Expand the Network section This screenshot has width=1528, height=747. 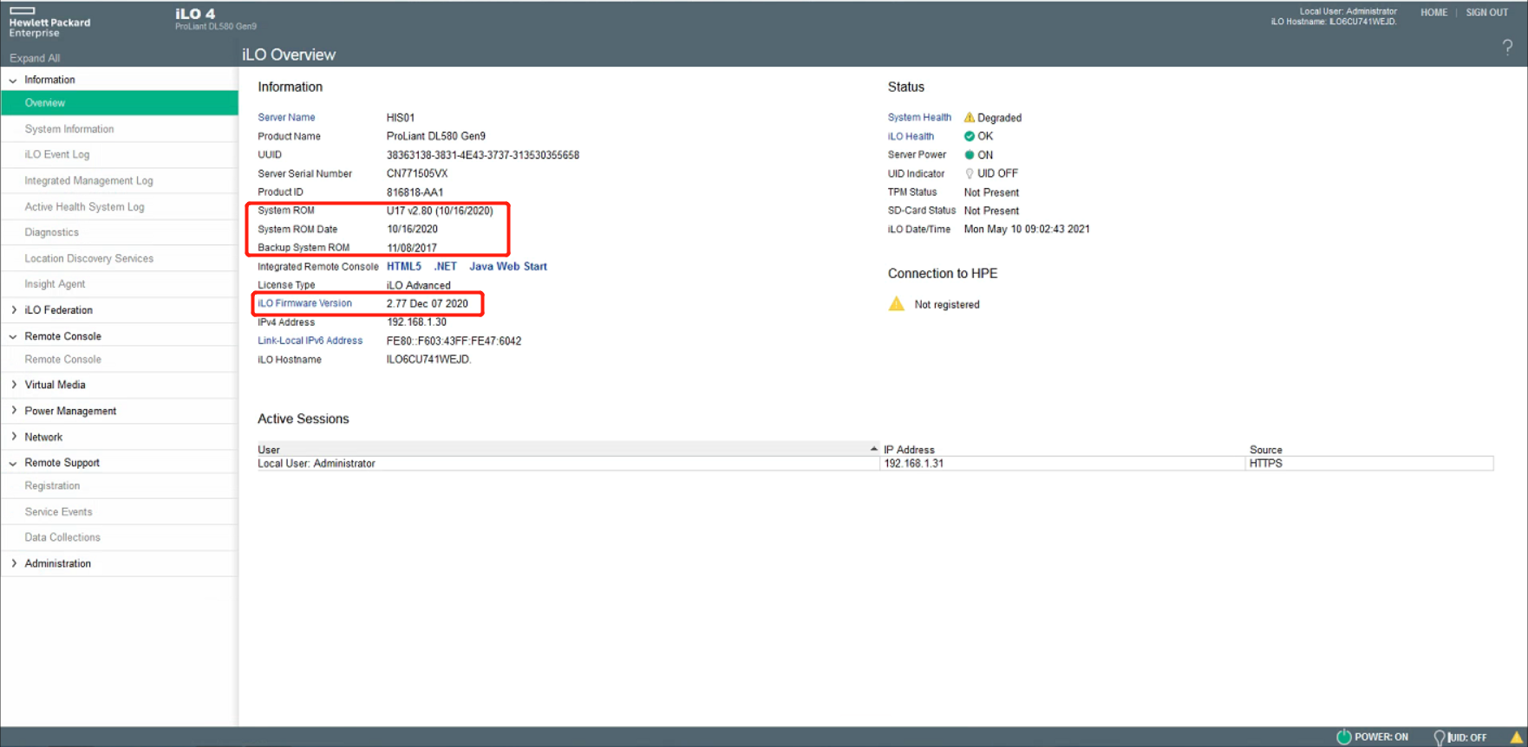(13, 437)
